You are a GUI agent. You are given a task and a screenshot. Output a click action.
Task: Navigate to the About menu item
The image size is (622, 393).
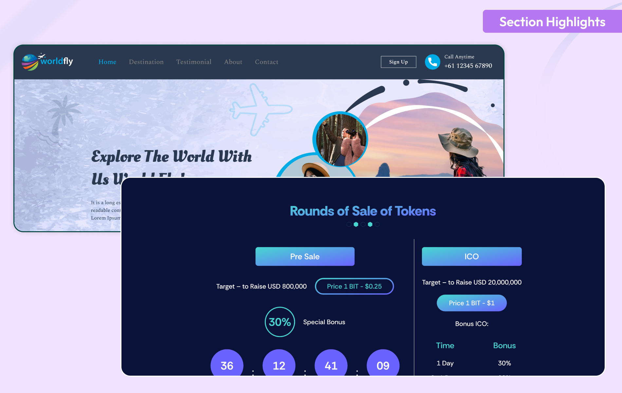233,62
